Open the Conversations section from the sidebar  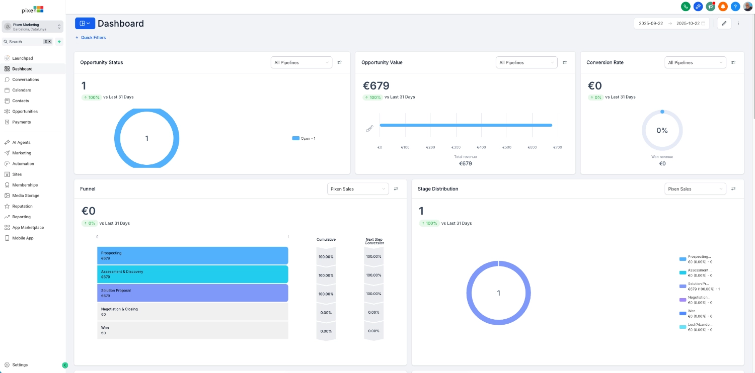tap(26, 79)
